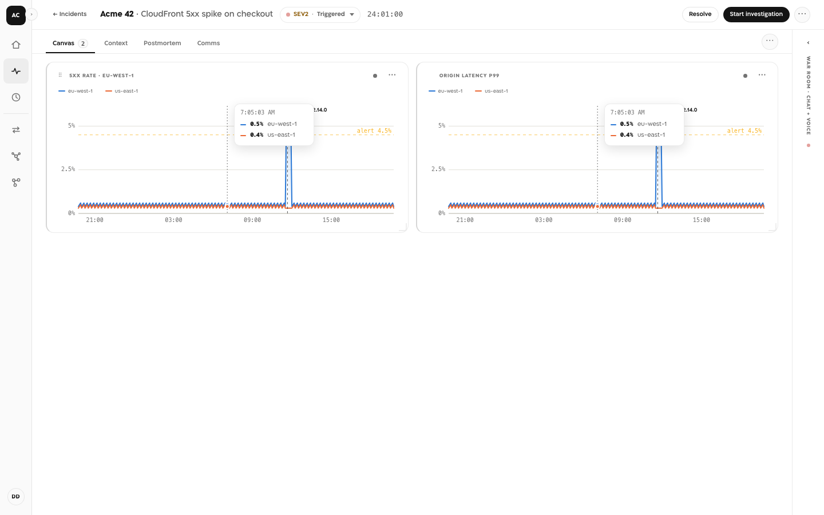Switch to the Context tab

pos(116,43)
